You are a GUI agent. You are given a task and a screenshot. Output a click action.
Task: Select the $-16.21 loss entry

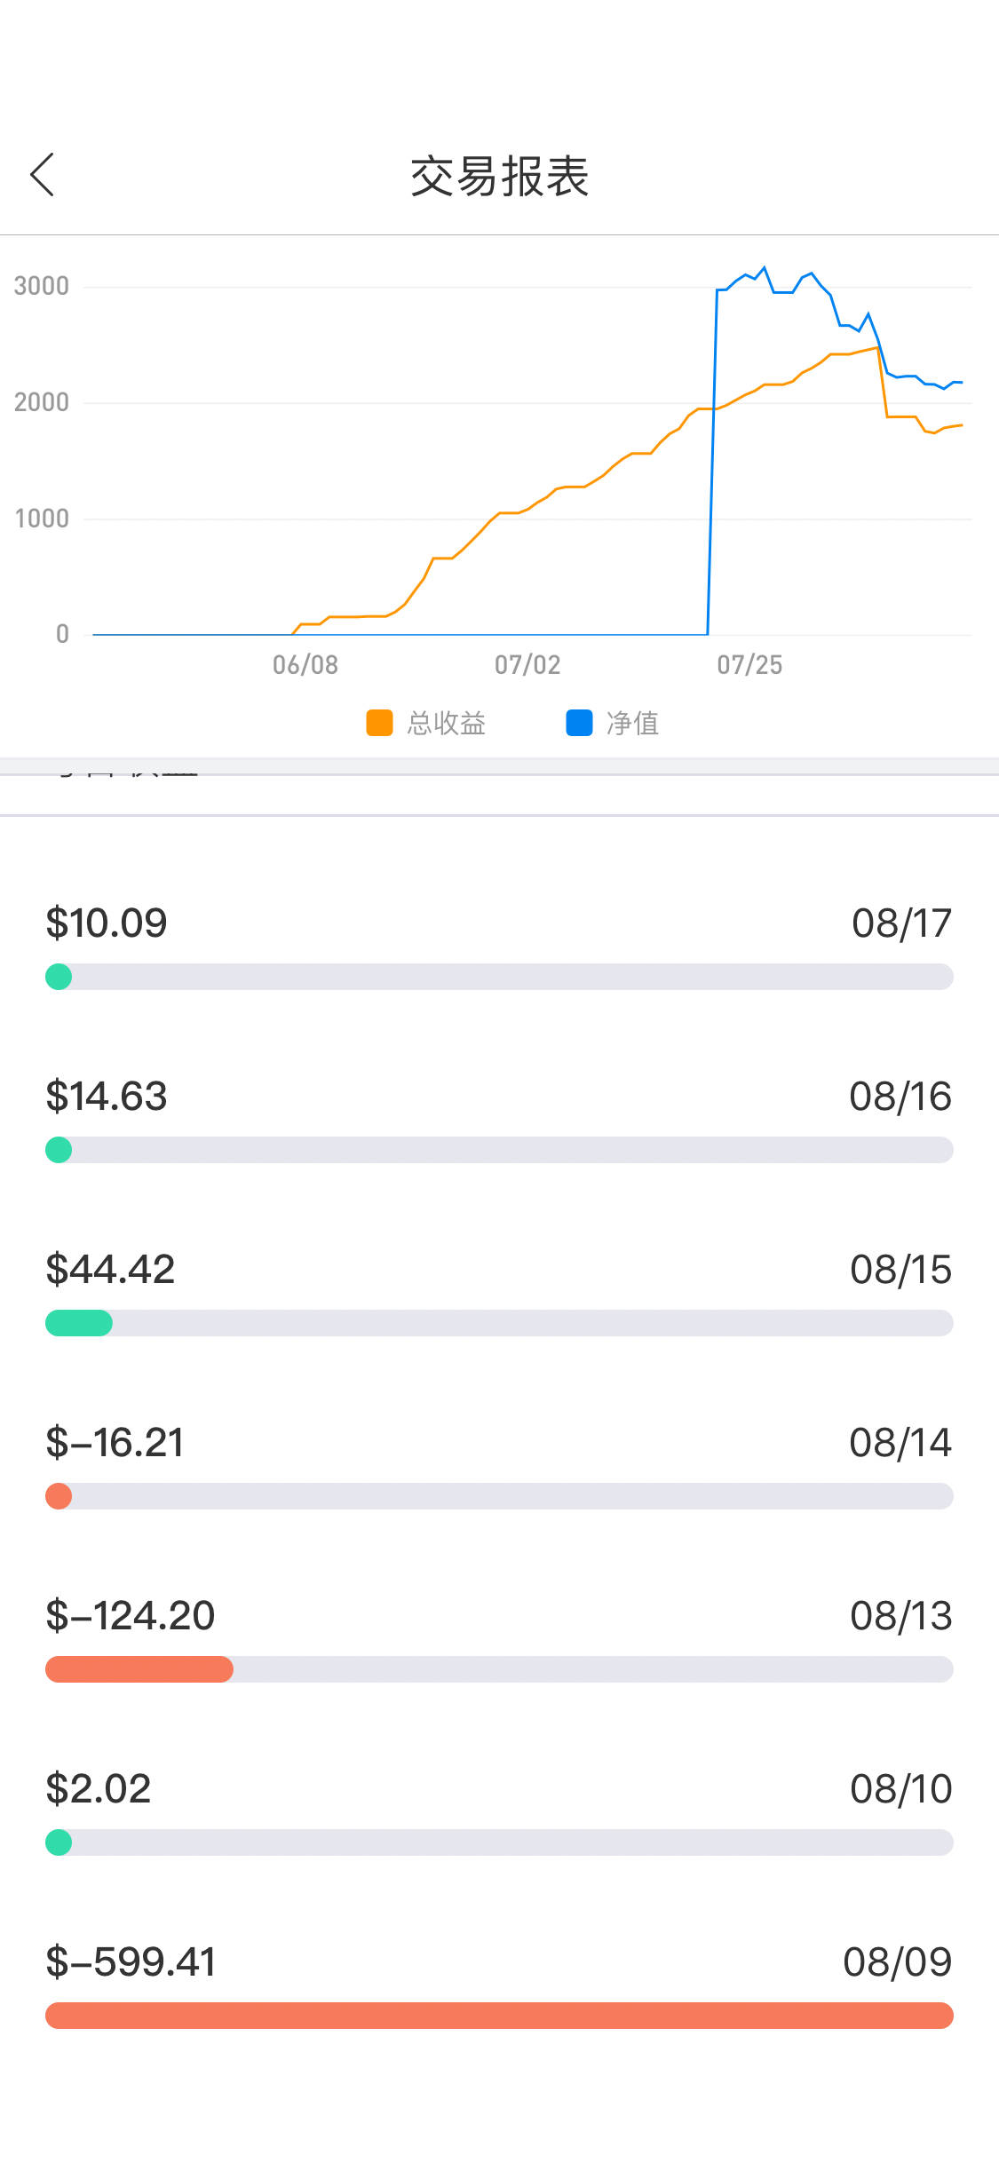(115, 1443)
